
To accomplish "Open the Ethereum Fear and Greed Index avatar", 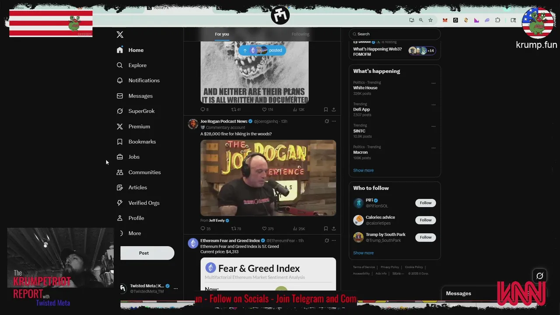I will [193, 243].
